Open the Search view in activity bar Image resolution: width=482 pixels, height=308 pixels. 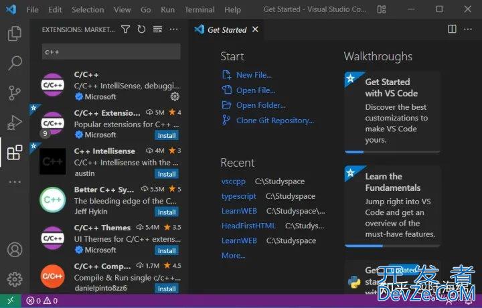[x=15, y=63]
